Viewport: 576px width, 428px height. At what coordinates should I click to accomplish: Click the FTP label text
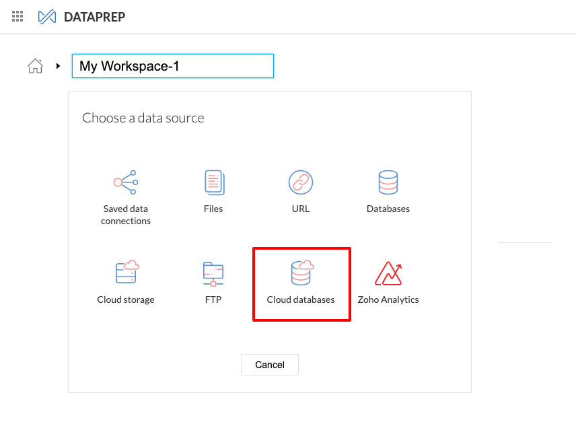tap(213, 299)
